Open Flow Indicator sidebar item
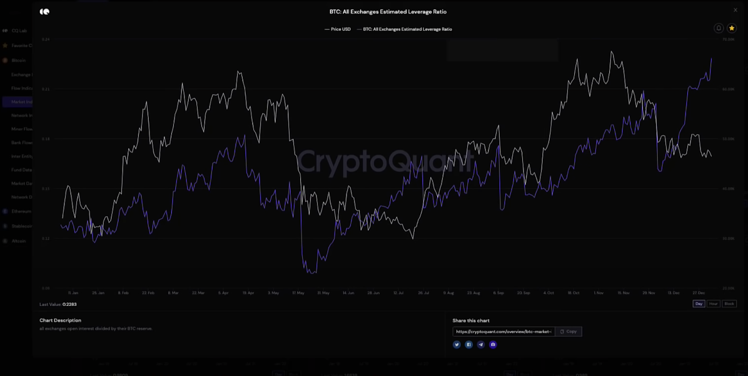 [22, 88]
